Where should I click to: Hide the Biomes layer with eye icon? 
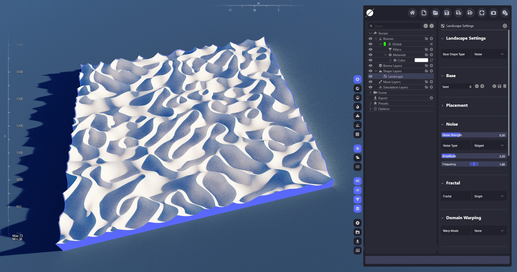coord(371,39)
